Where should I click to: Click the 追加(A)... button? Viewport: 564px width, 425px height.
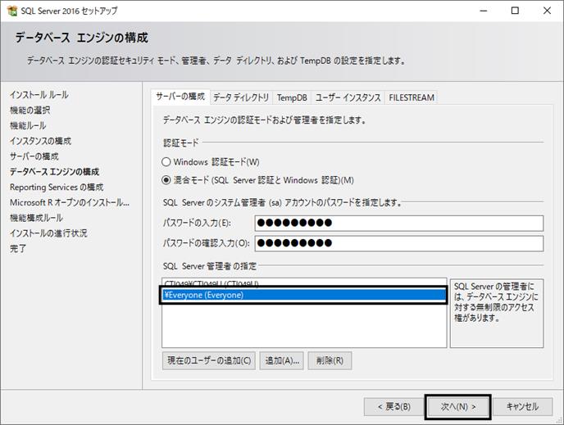(282, 360)
